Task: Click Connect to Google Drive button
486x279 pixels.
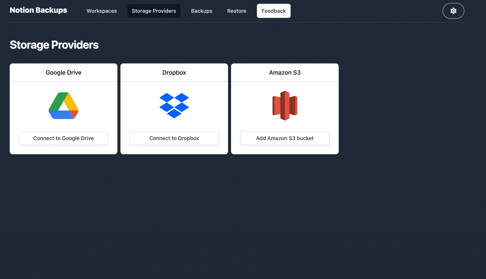Action: [64, 138]
